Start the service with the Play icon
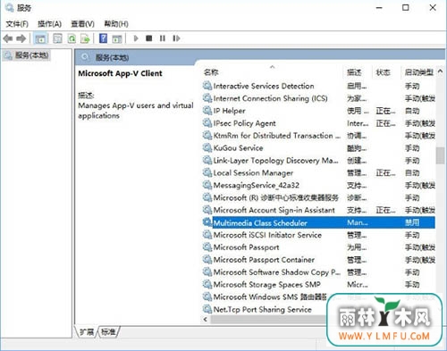 [136, 38]
